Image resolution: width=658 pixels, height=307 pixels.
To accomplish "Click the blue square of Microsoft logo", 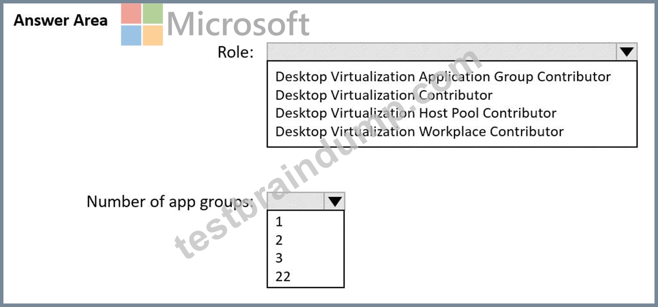I will pyautogui.click(x=131, y=36).
